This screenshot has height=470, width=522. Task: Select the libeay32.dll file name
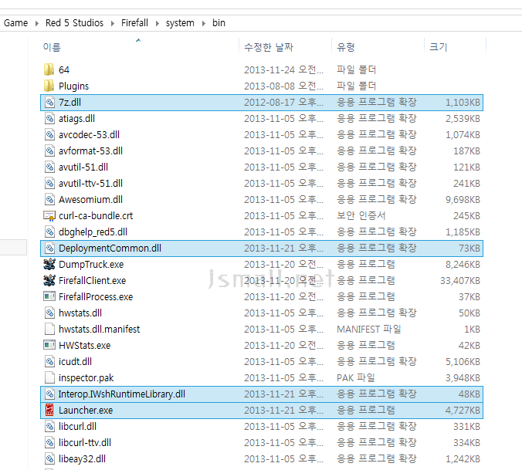82,459
